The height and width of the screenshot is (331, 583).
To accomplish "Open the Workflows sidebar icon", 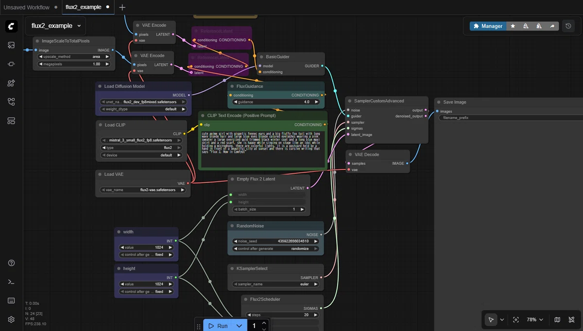I will (x=11, y=102).
